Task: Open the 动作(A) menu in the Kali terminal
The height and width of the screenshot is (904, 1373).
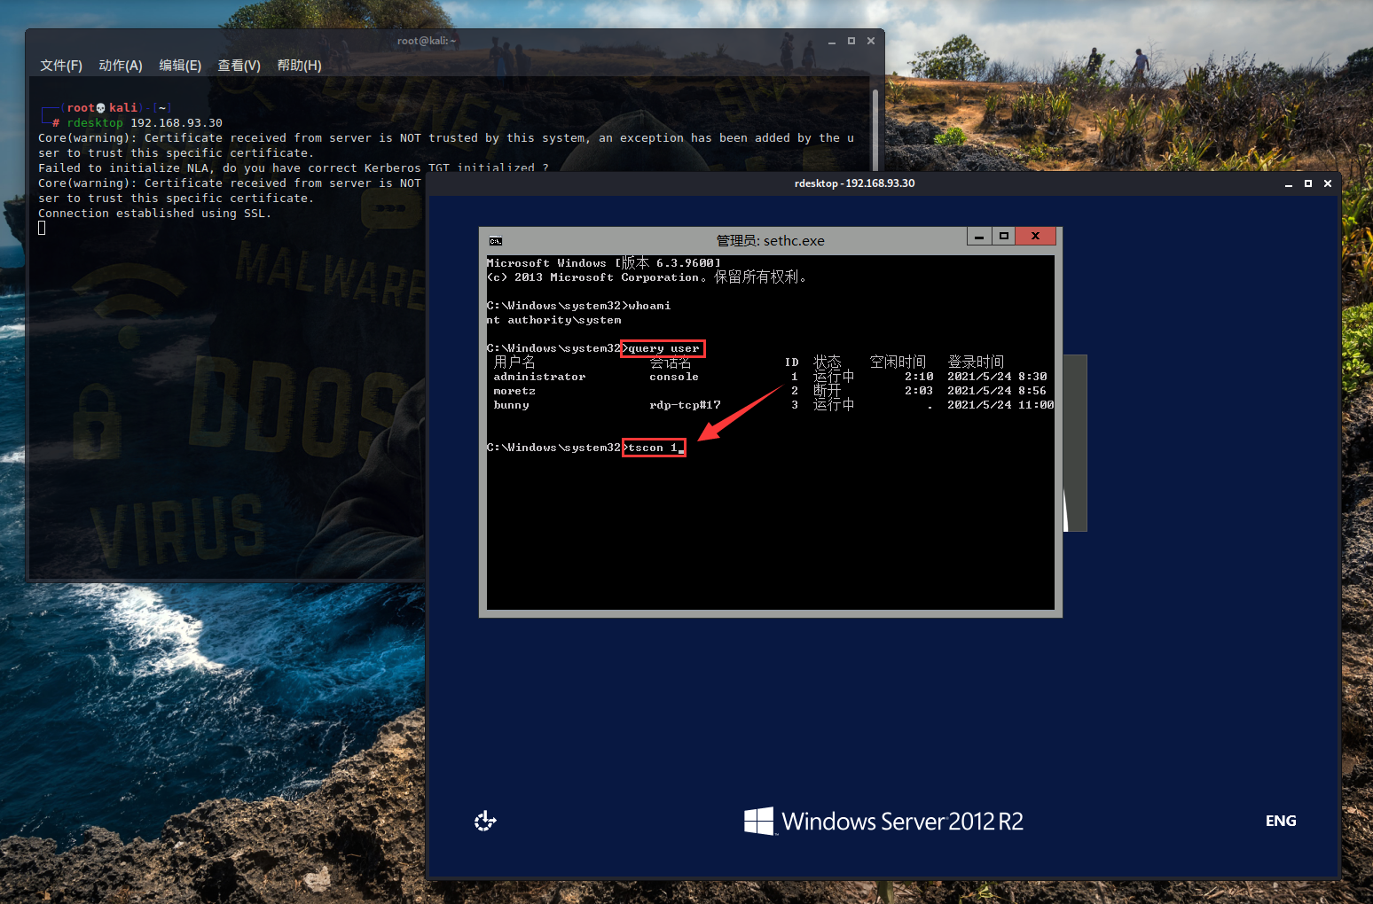Action: coord(121,66)
